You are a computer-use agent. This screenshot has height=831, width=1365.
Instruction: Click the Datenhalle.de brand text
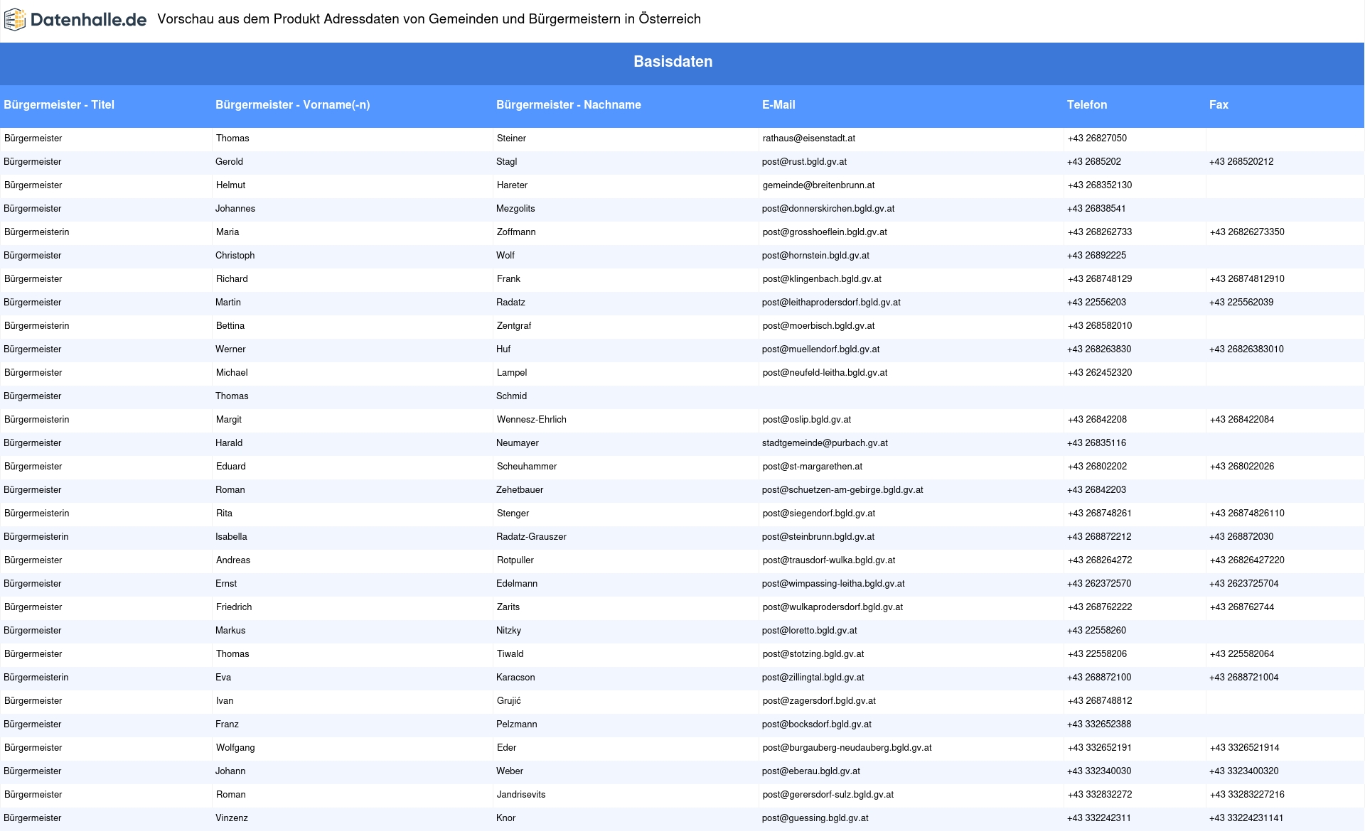point(88,20)
